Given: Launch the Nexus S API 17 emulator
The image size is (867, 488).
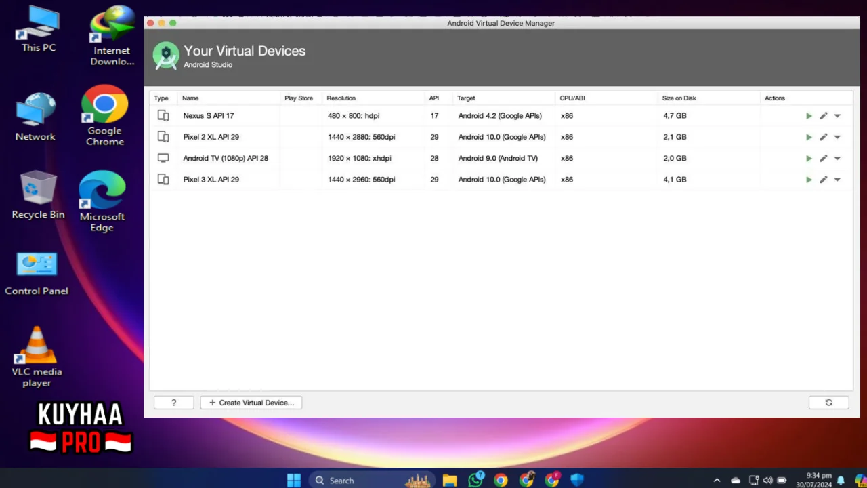Looking at the screenshot, I should tap(809, 116).
